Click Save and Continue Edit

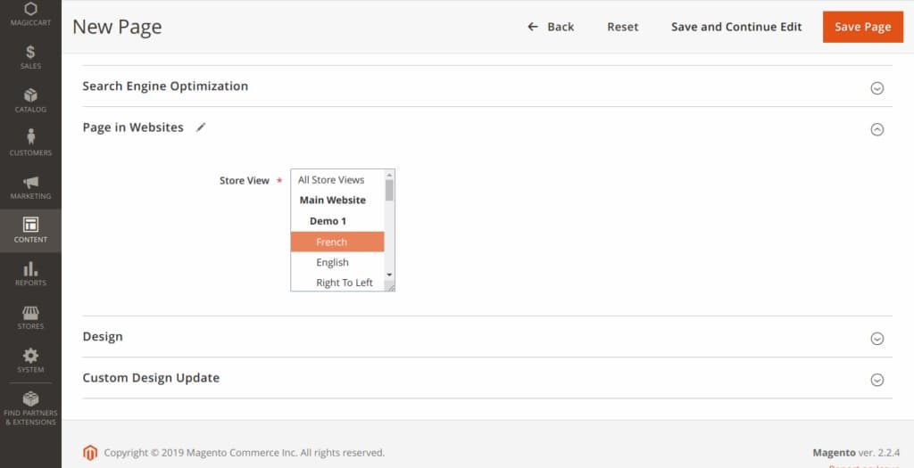click(x=736, y=27)
